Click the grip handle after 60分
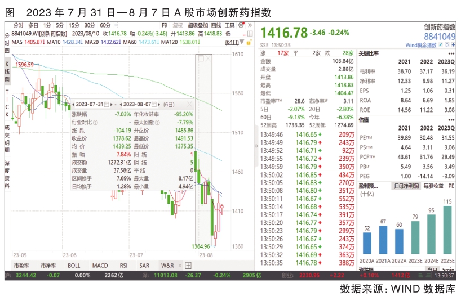 pos(116,25)
